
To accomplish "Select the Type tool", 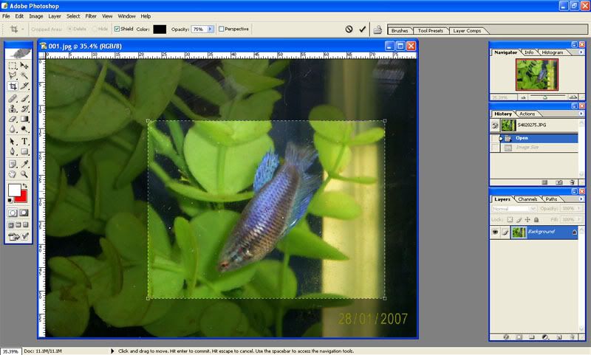I will click(x=24, y=141).
